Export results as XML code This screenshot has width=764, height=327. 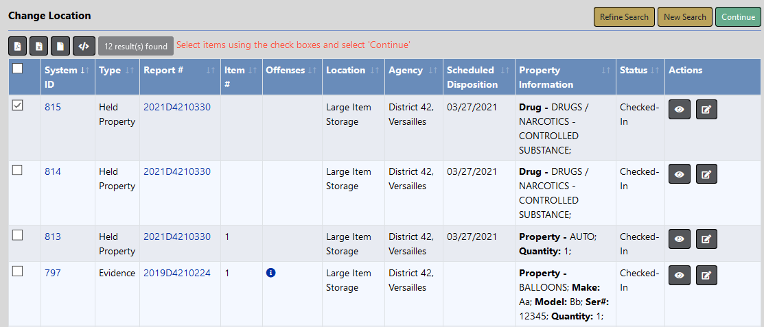[84, 46]
